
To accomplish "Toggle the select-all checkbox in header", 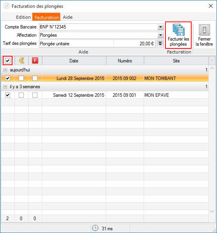I will (7, 60).
